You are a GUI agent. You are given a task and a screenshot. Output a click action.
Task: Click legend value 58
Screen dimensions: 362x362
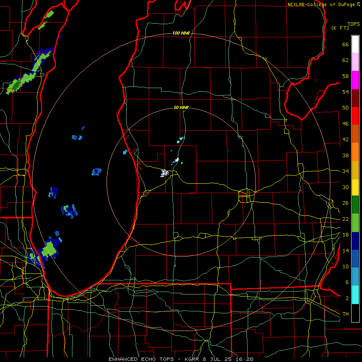pos(346,76)
